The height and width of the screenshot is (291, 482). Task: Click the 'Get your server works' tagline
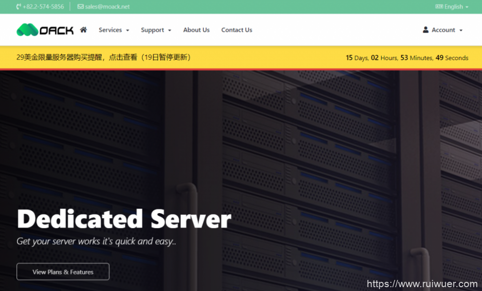click(x=96, y=241)
